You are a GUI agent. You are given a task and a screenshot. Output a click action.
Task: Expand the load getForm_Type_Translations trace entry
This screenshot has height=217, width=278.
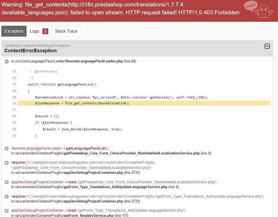pos(7,211)
